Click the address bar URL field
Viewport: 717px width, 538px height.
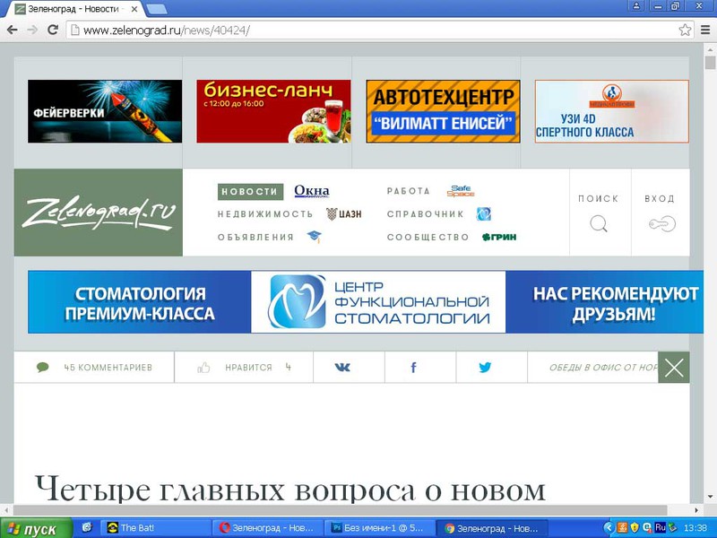click(x=358, y=30)
